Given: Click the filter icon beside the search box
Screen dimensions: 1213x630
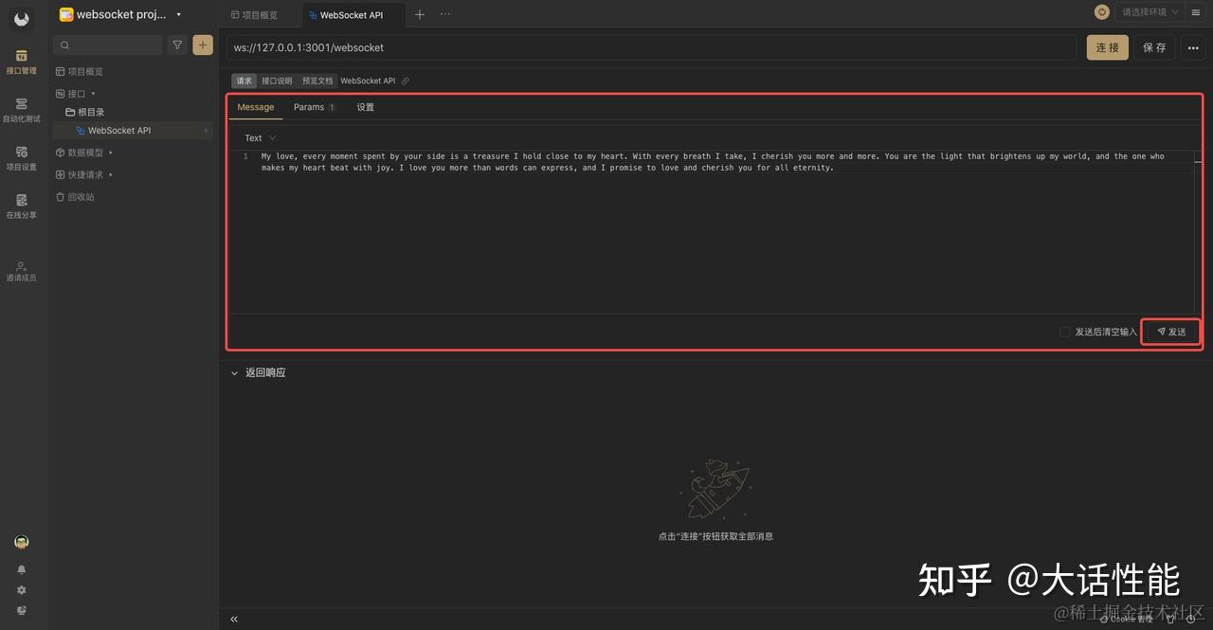Looking at the screenshot, I should (177, 45).
